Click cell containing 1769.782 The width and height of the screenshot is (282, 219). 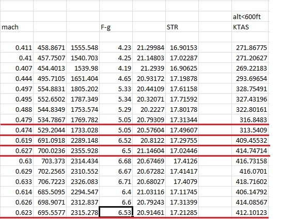[83, 120]
